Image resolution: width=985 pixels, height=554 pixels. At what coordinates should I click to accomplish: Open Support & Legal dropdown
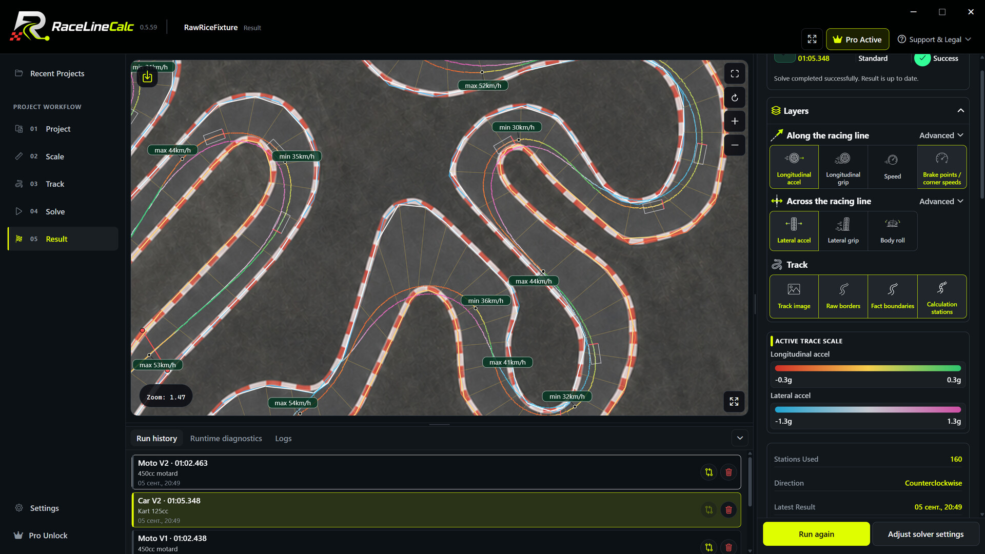pyautogui.click(x=935, y=39)
